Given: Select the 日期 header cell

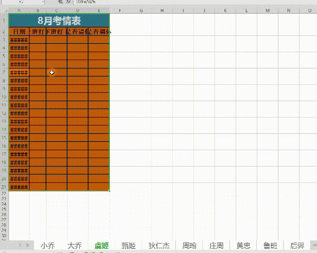Looking at the screenshot, I should (x=19, y=32).
